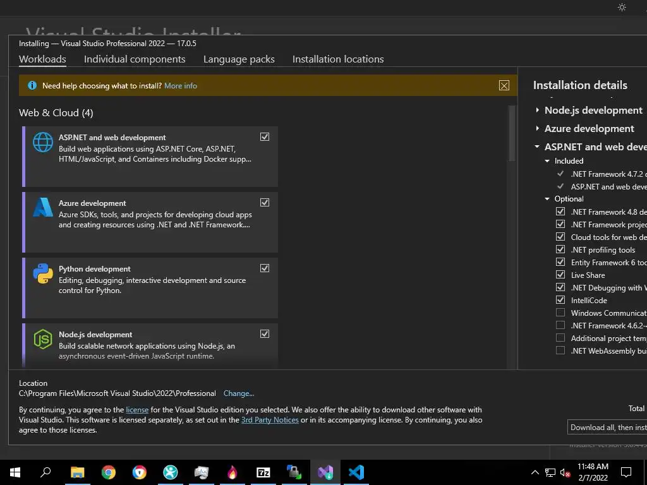Click the ASP.NET globe workload icon

(43, 142)
